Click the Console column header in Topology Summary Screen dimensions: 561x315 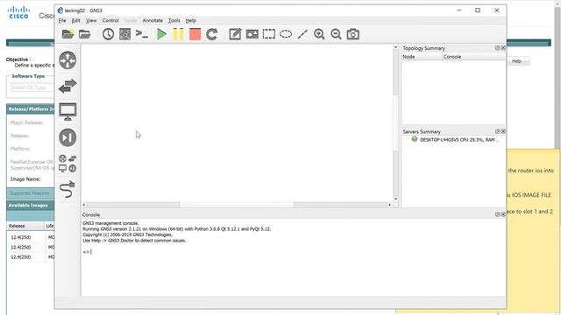coord(473,57)
